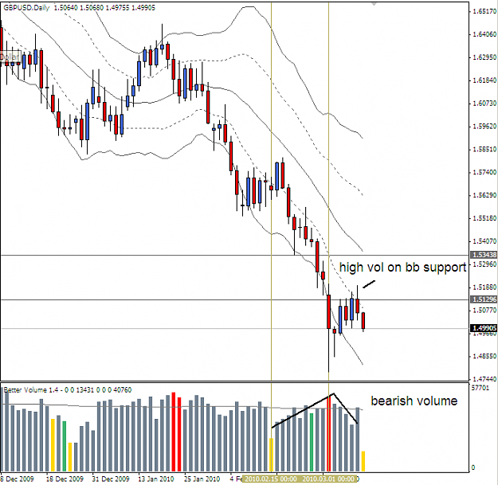The height and width of the screenshot is (485, 498).
Task: Click price scale value 1.61840
Action: (x=484, y=80)
